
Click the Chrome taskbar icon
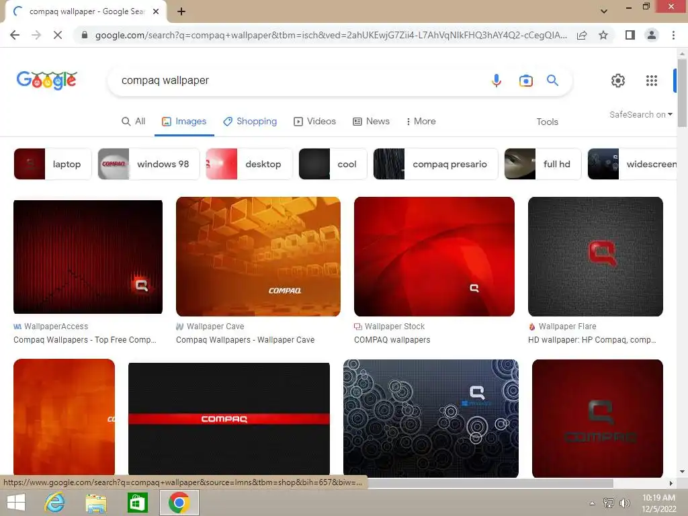[x=179, y=503]
